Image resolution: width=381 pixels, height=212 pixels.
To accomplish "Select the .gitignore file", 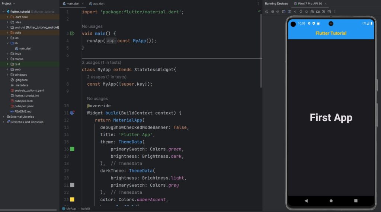I will coord(19,80).
